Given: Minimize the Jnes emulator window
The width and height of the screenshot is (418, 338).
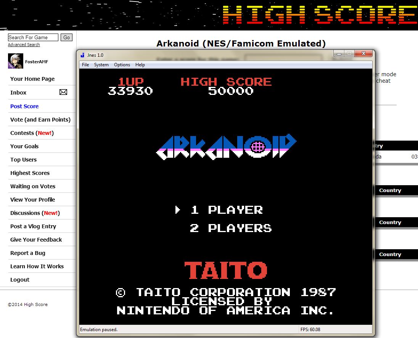Looking at the screenshot, I should coord(339,54).
